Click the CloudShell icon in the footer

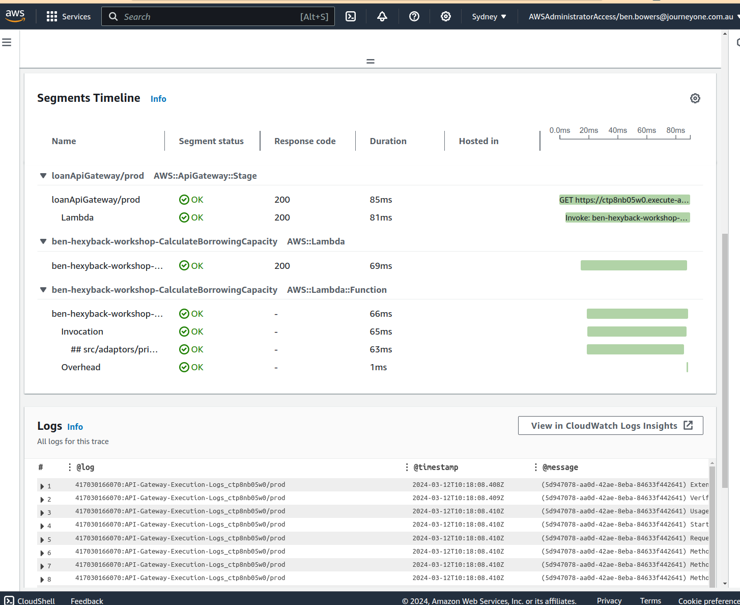pos(9,601)
